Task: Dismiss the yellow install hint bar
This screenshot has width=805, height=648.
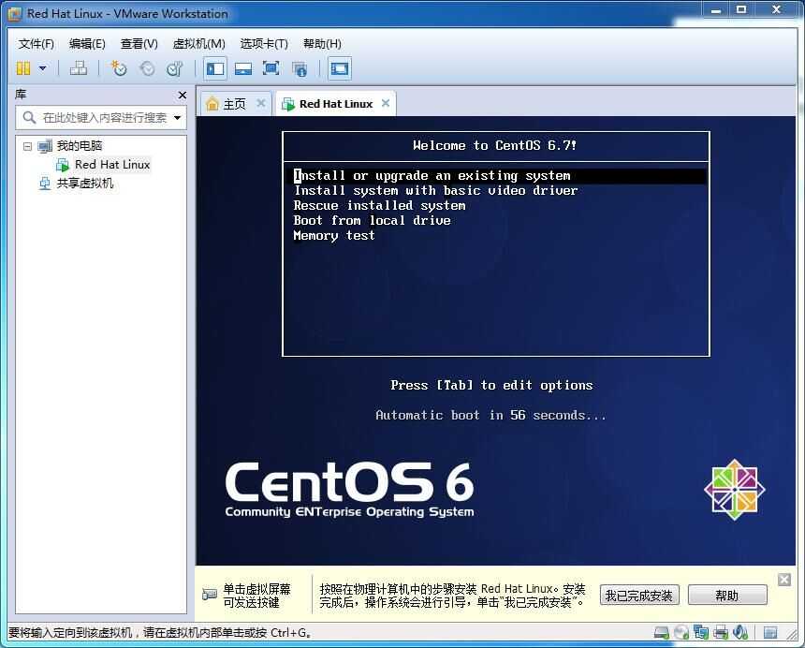Action: pos(784,580)
